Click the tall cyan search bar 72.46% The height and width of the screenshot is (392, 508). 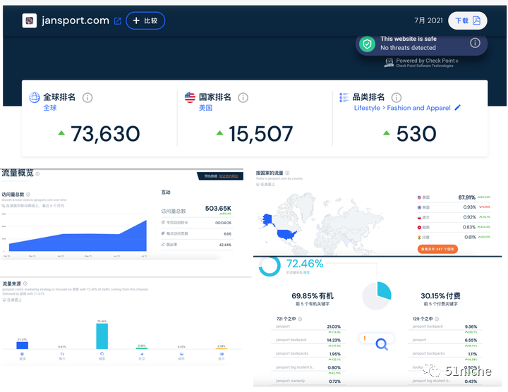[x=102, y=336]
